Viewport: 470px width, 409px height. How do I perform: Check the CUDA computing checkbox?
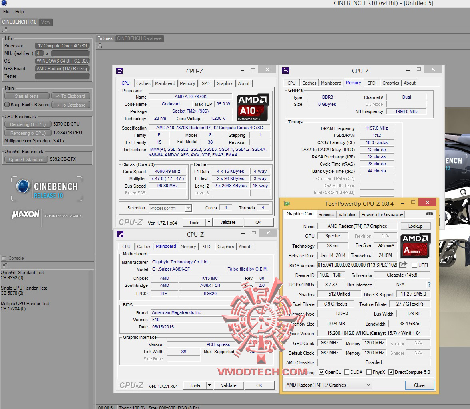347,372
